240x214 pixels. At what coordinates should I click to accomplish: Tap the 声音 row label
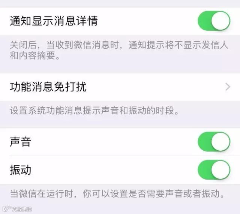click(x=20, y=142)
